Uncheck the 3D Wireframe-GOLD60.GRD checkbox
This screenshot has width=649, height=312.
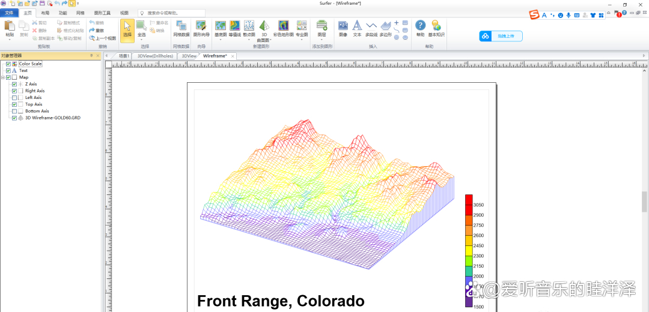(14, 118)
